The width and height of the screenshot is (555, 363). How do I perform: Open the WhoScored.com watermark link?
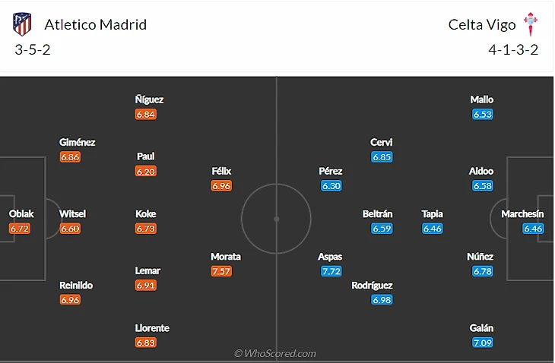[275, 353]
